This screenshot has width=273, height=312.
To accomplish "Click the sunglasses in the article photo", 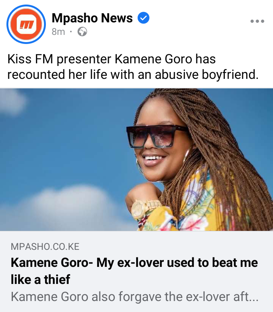I will pos(157,136).
